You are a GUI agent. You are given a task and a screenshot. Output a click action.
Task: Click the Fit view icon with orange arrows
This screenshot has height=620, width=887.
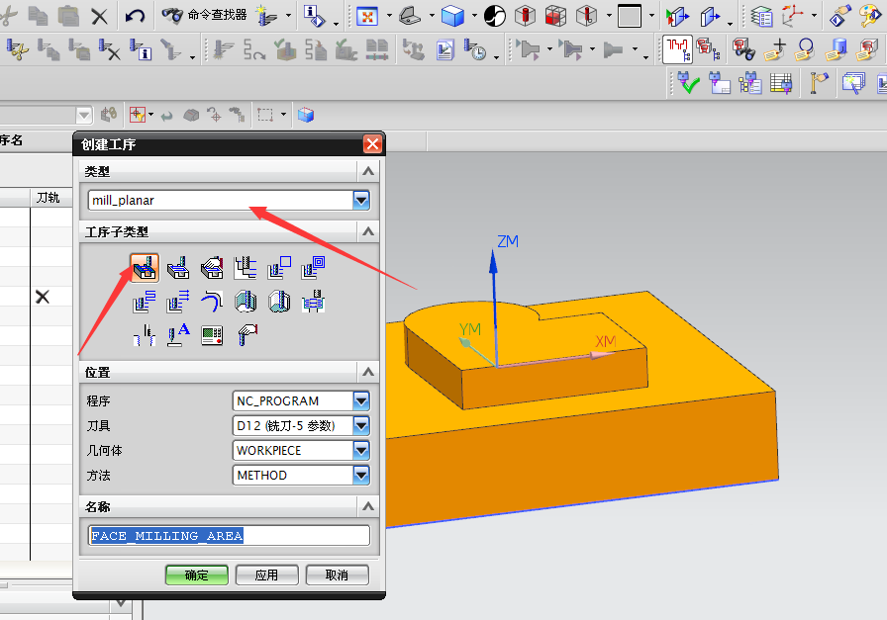point(367,17)
